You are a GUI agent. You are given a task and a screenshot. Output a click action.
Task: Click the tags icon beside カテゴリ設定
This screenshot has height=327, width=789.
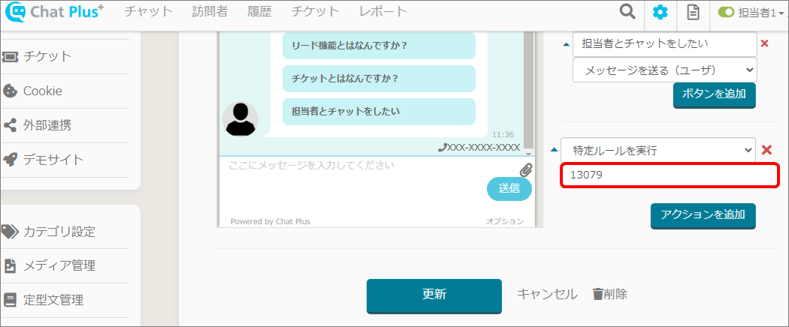click(x=10, y=232)
